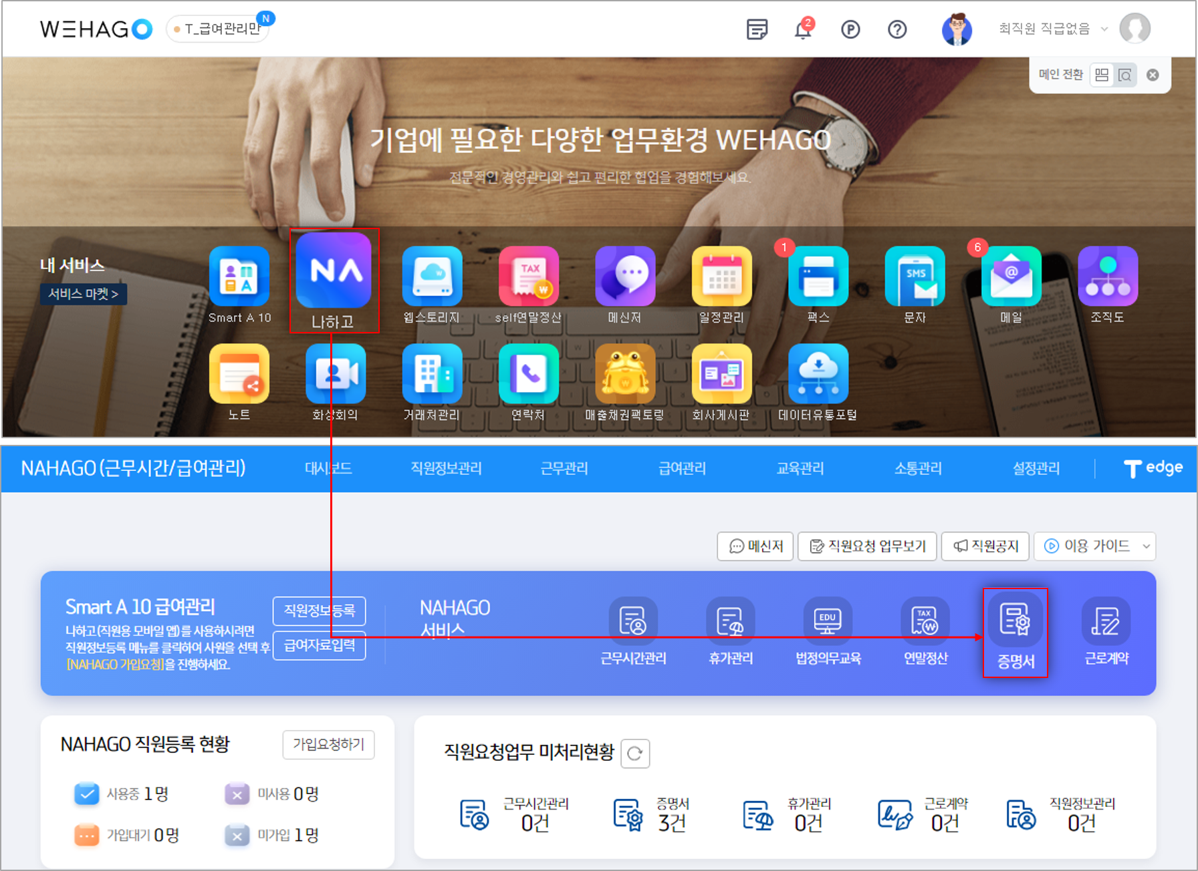Open the 화상회의 video meeting icon
Viewport: 1198px width, 871px height.
pos(336,374)
